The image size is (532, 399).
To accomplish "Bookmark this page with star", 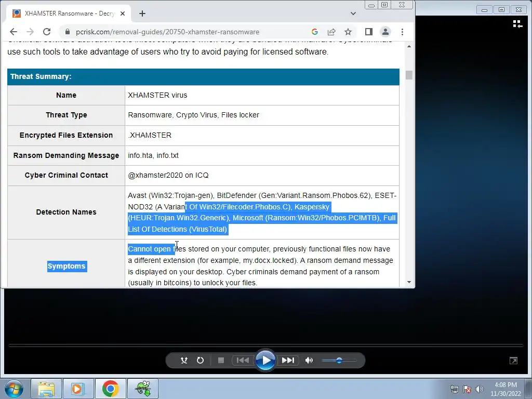I will tap(348, 32).
